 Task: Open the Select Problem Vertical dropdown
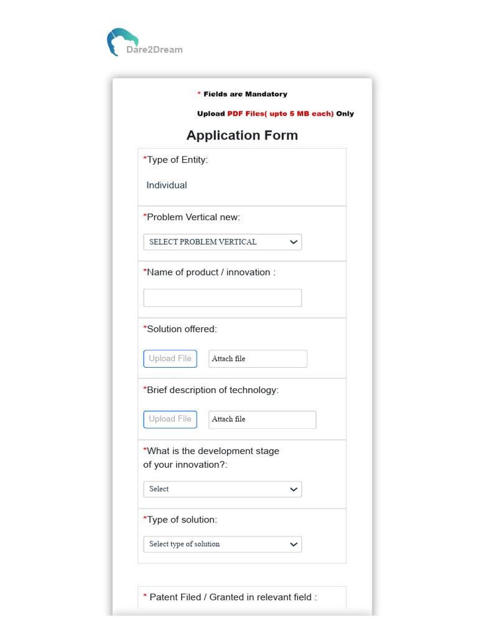tap(222, 242)
